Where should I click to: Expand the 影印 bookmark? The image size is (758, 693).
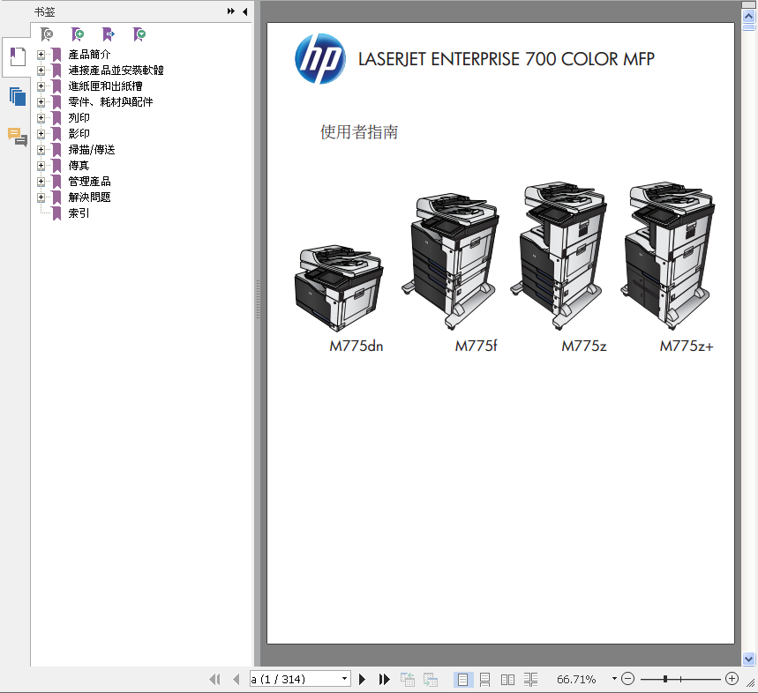41,134
